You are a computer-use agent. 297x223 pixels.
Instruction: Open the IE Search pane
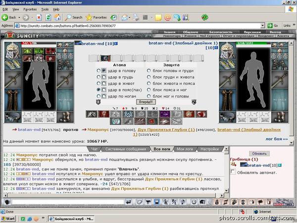click(73, 17)
